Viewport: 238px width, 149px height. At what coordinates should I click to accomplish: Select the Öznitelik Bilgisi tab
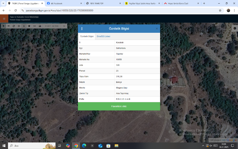coord(87,36)
